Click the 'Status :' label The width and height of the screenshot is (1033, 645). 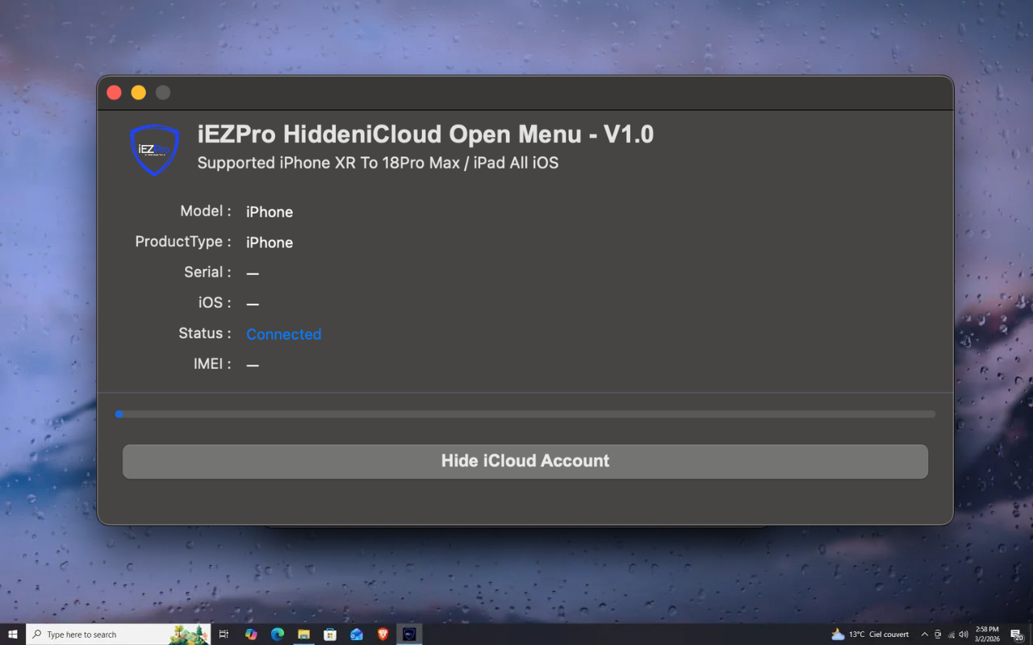pyautogui.click(x=205, y=334)
